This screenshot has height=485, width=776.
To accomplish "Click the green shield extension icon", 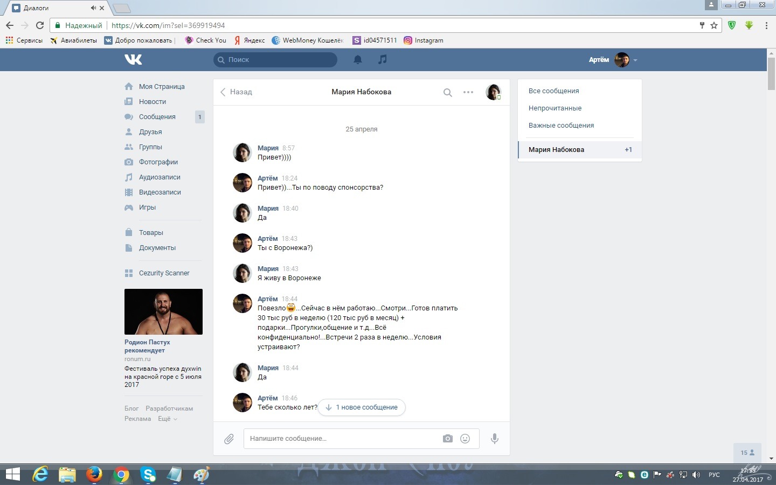I will [x=732, y=25].
